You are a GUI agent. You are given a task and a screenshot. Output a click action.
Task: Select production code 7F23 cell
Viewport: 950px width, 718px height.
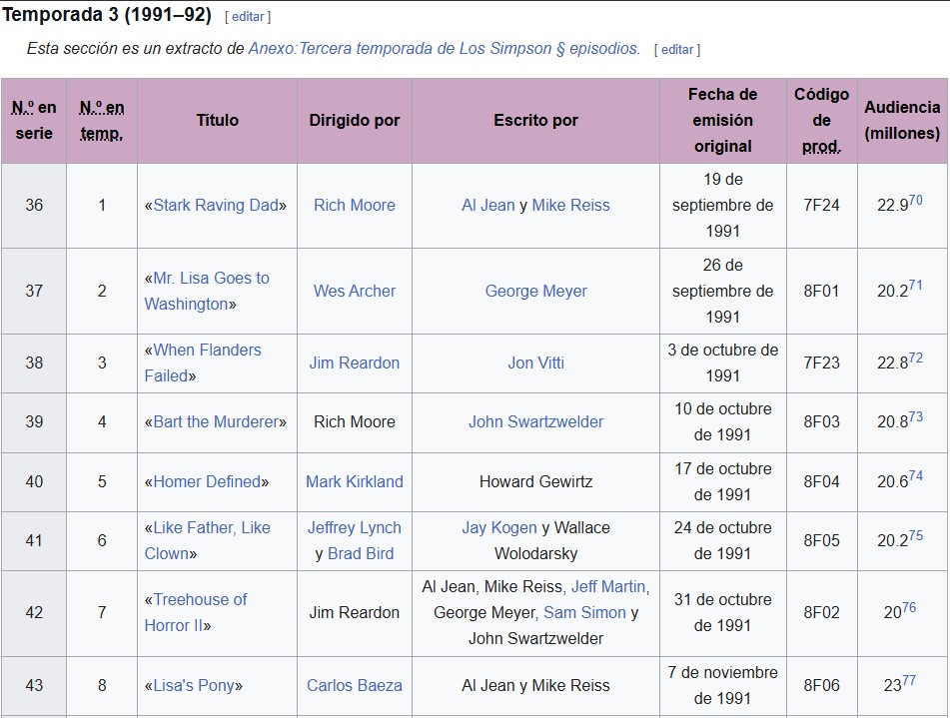click(821, 362)
